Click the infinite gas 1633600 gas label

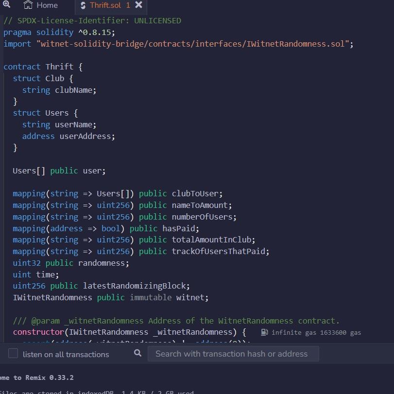coord(316,333)
